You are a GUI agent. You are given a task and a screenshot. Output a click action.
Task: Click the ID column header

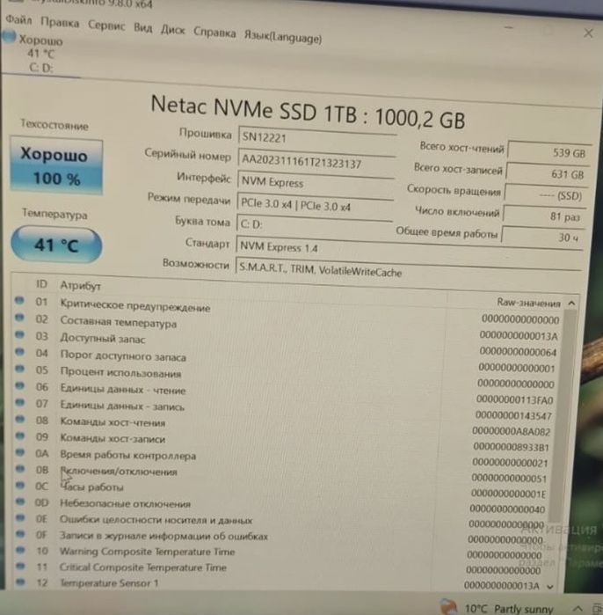[41, 284]
